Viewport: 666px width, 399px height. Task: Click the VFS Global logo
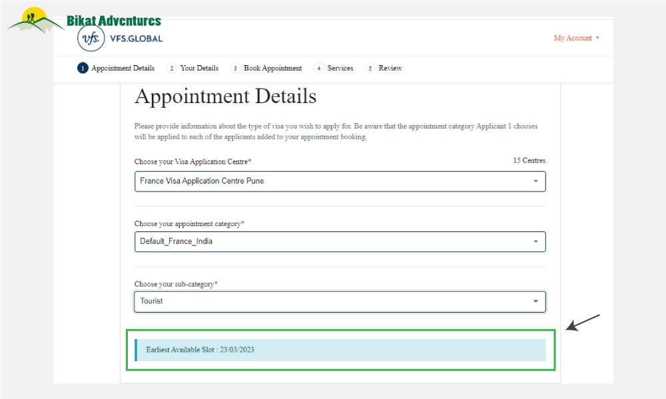coord(120,39)
